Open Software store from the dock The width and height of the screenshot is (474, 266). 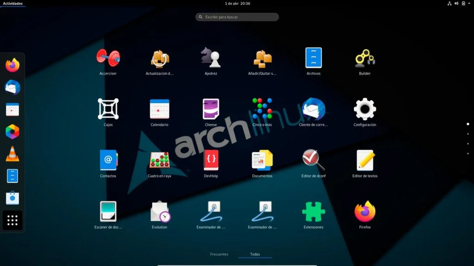click(x=12, y=198)
